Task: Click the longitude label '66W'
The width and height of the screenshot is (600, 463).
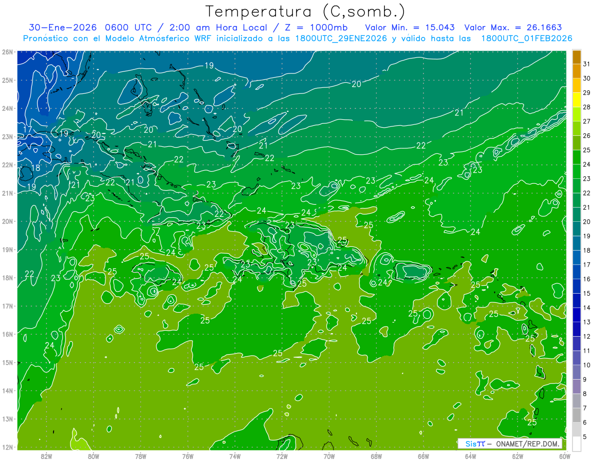Action: point(423,456)
